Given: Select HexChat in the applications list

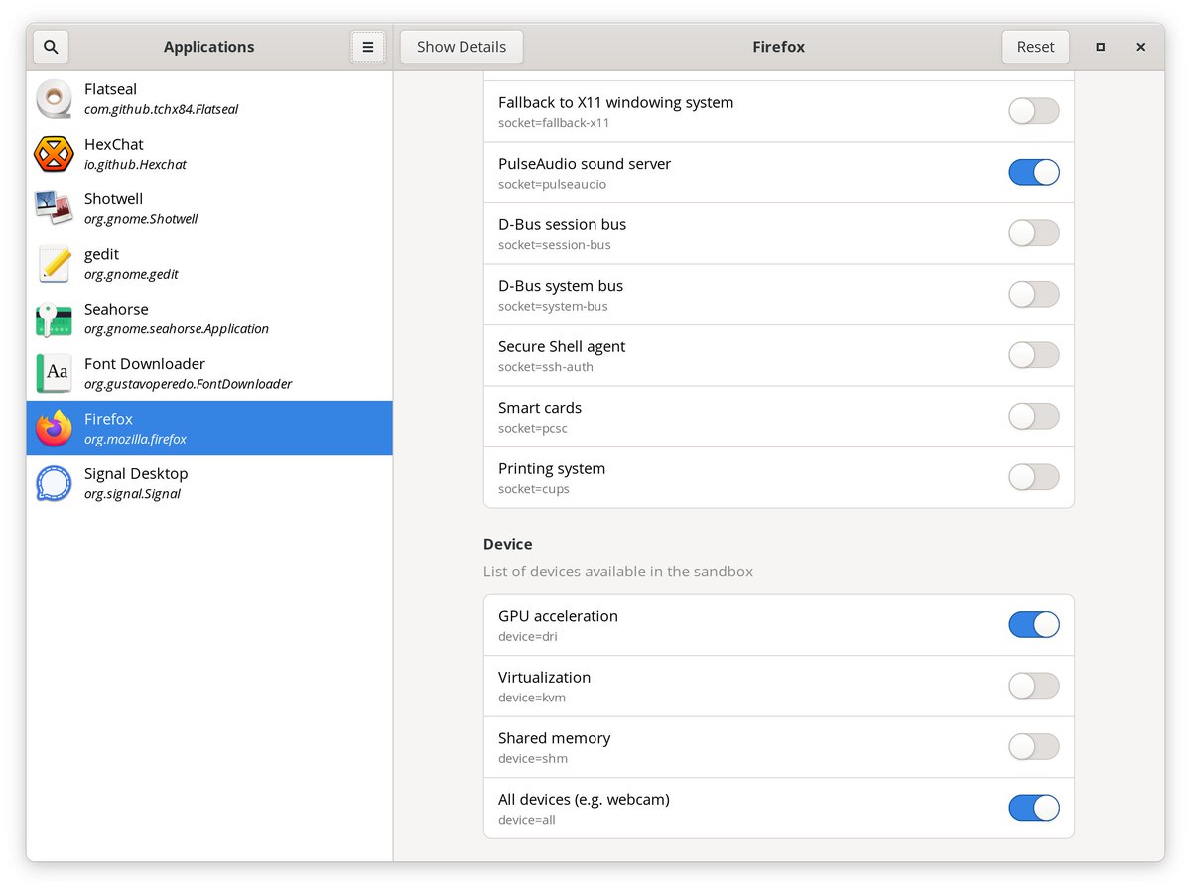Looking at the screenshot, I should [209, 154].
